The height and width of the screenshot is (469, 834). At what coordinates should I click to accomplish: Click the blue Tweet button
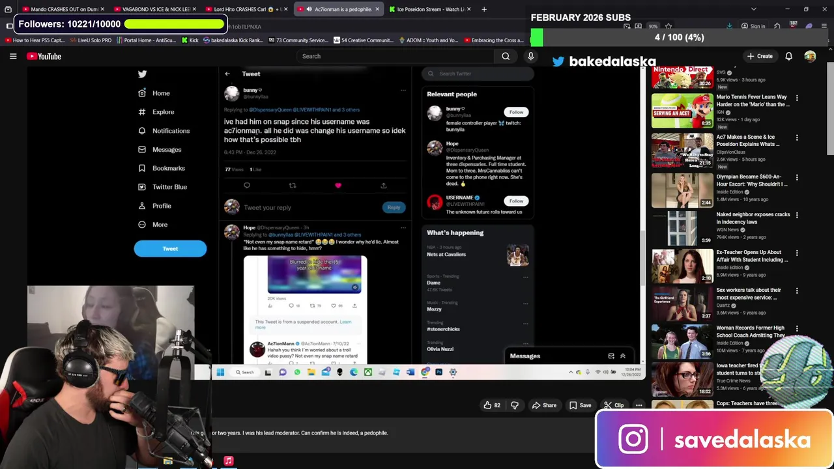coord(170,249)
